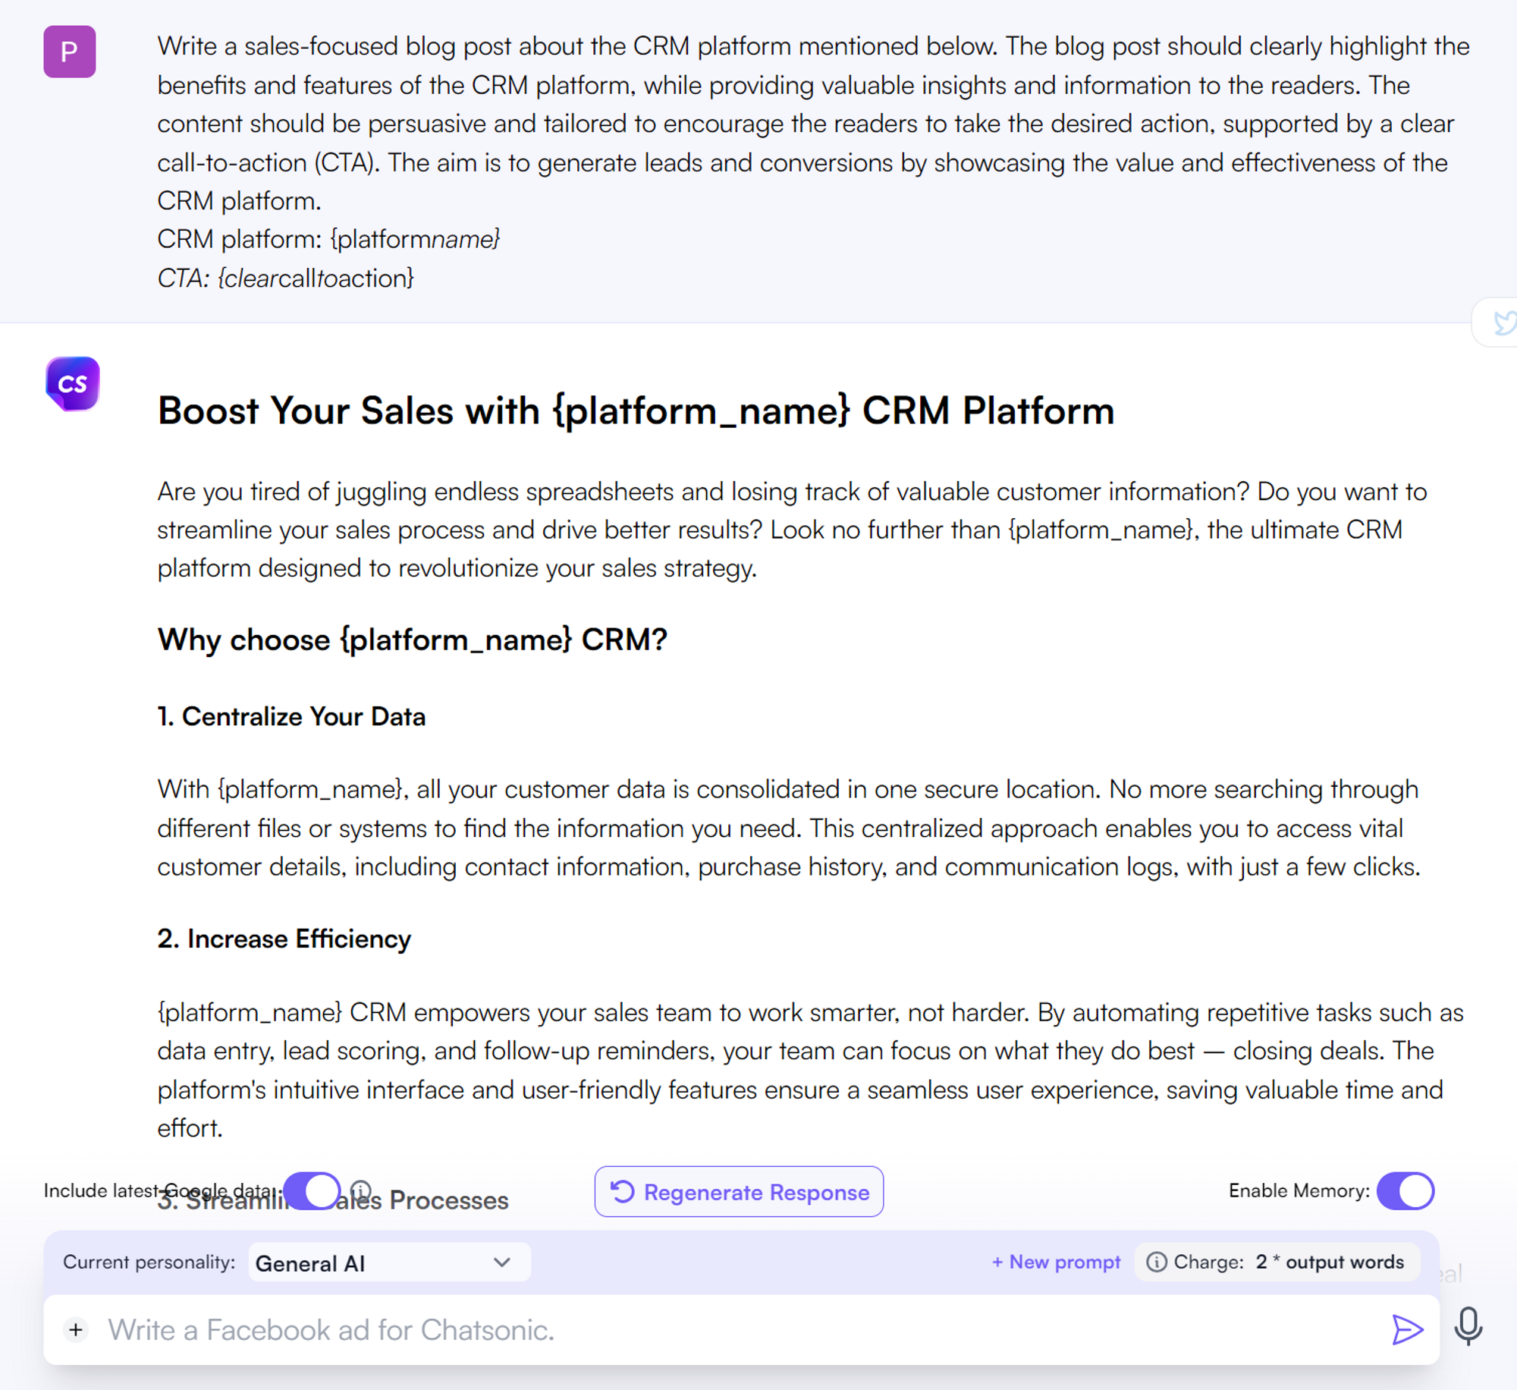Screen dimensions: 1517x1390
Task: Click the purple P user avatar
Action: 69,52
